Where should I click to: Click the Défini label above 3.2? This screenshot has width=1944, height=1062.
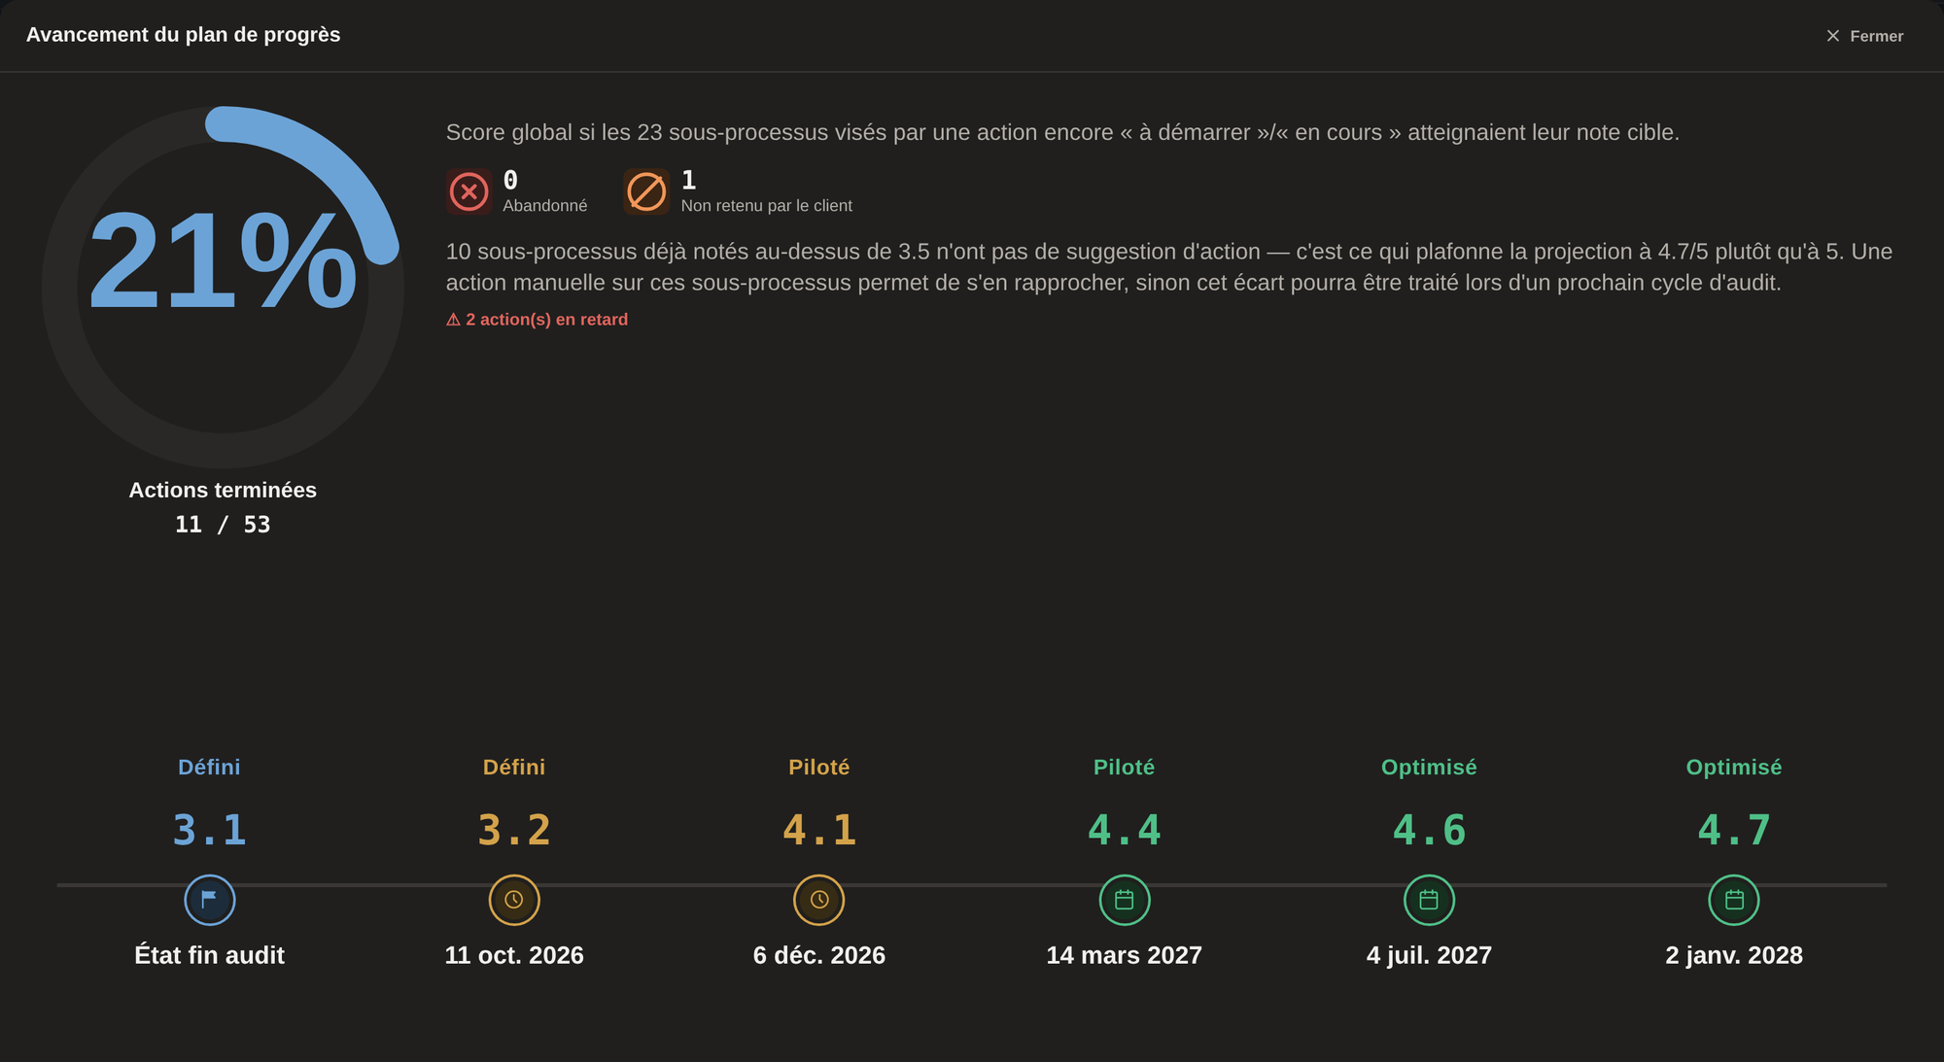click(514, 768)
